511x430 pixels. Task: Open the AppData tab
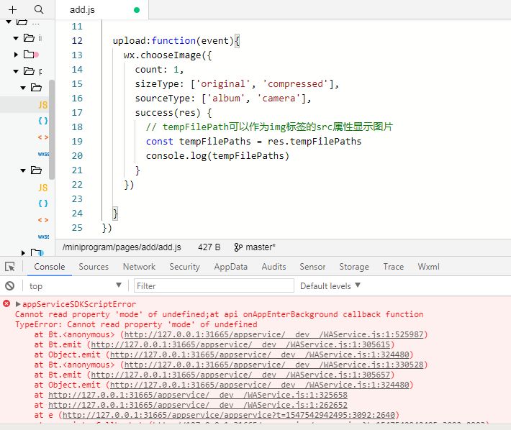231,267
